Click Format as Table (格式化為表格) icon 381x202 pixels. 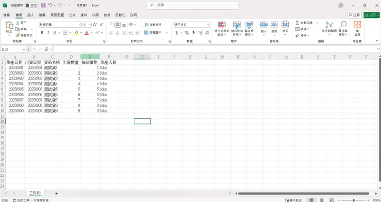tap(237, 25)
